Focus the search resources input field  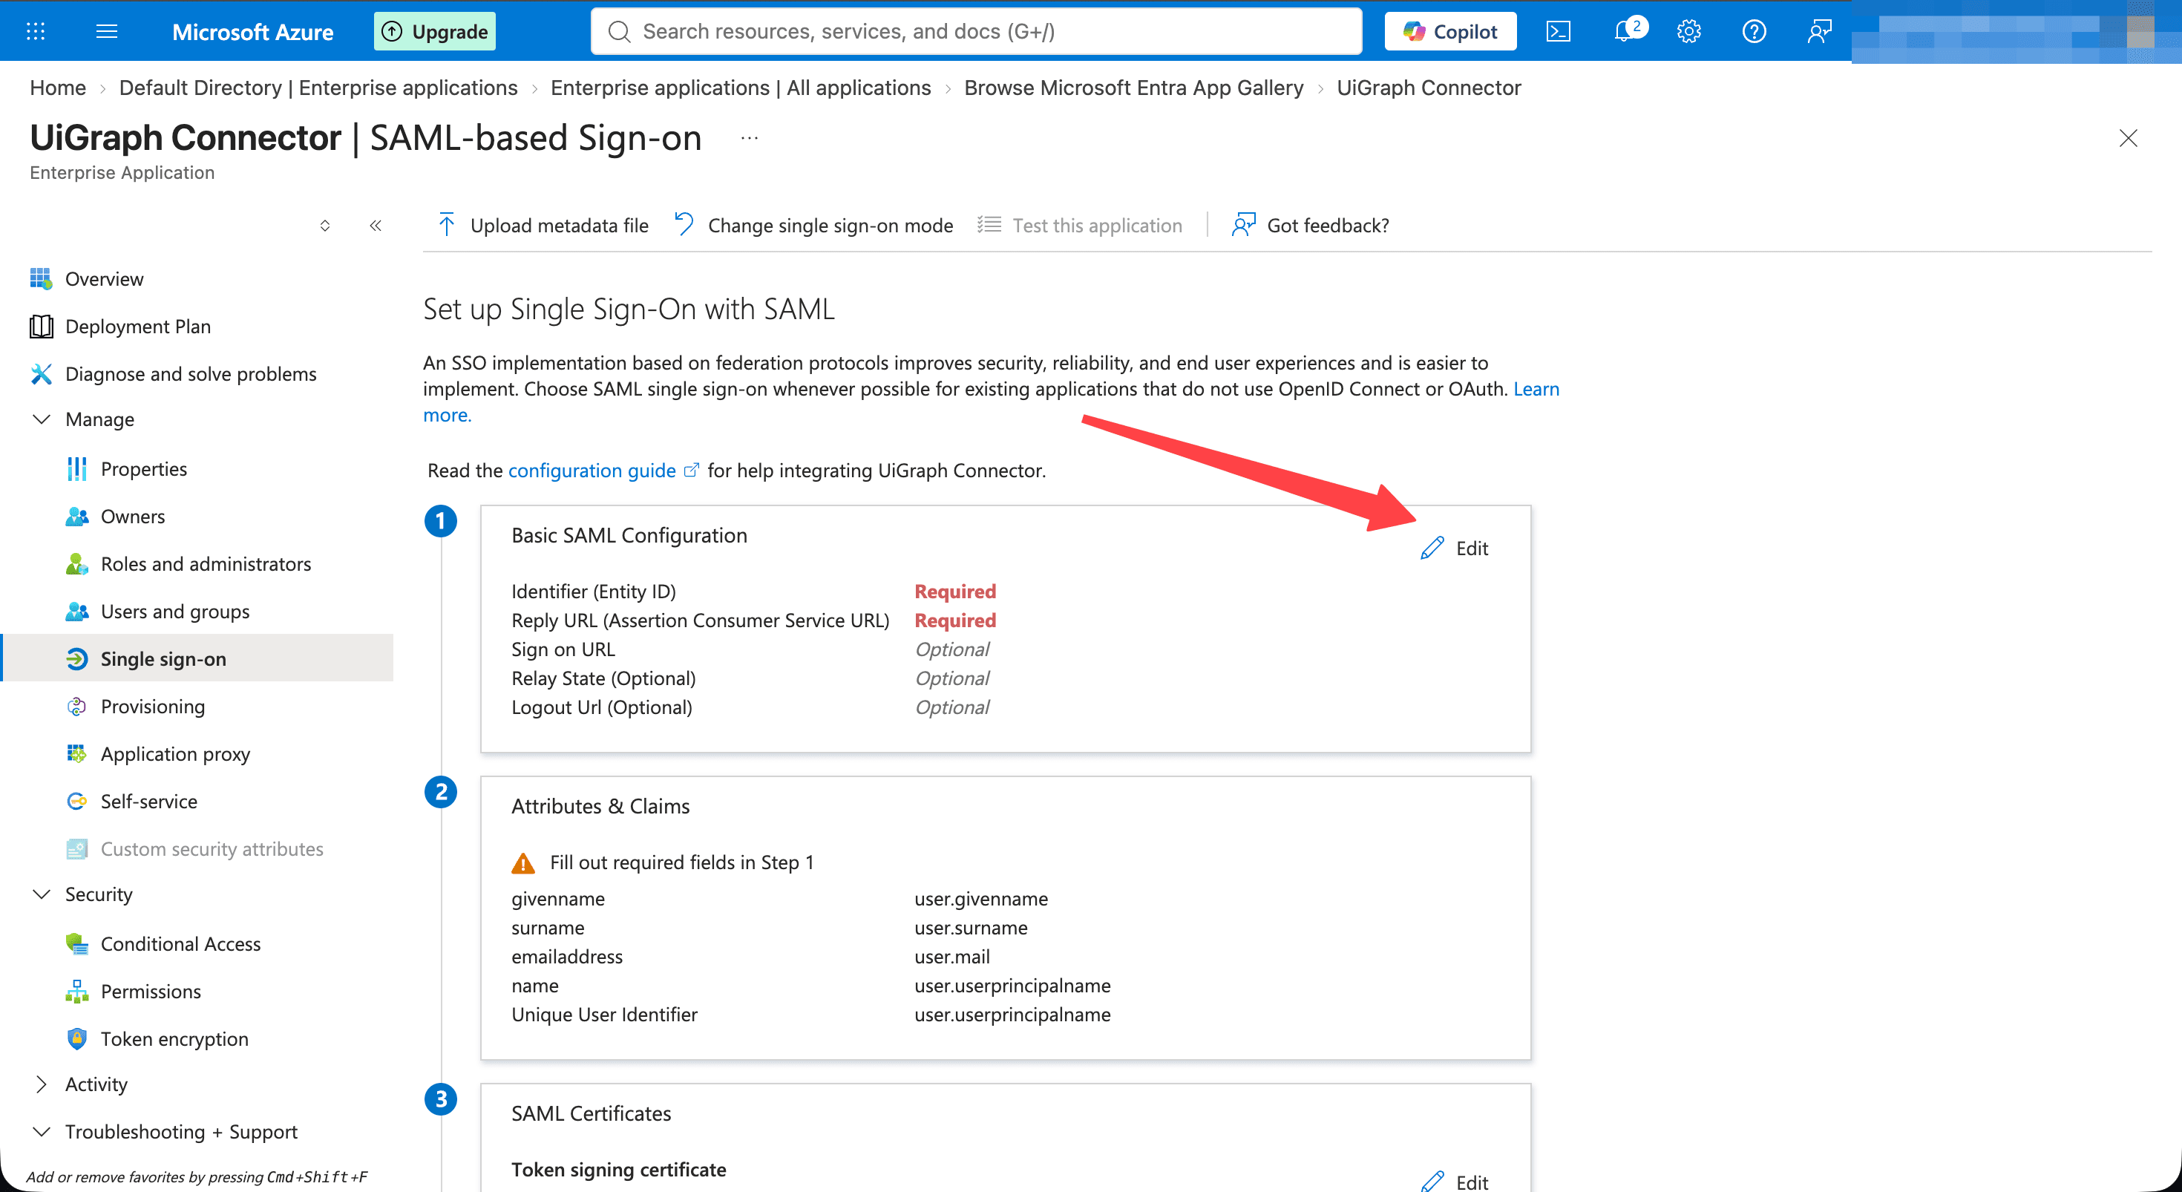pos(976,31)
